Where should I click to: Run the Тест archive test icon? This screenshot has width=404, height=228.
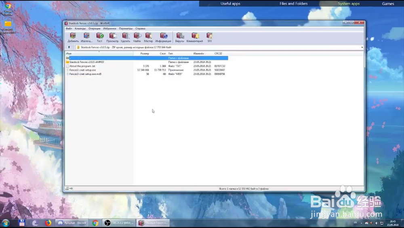(x=100, y=37)
